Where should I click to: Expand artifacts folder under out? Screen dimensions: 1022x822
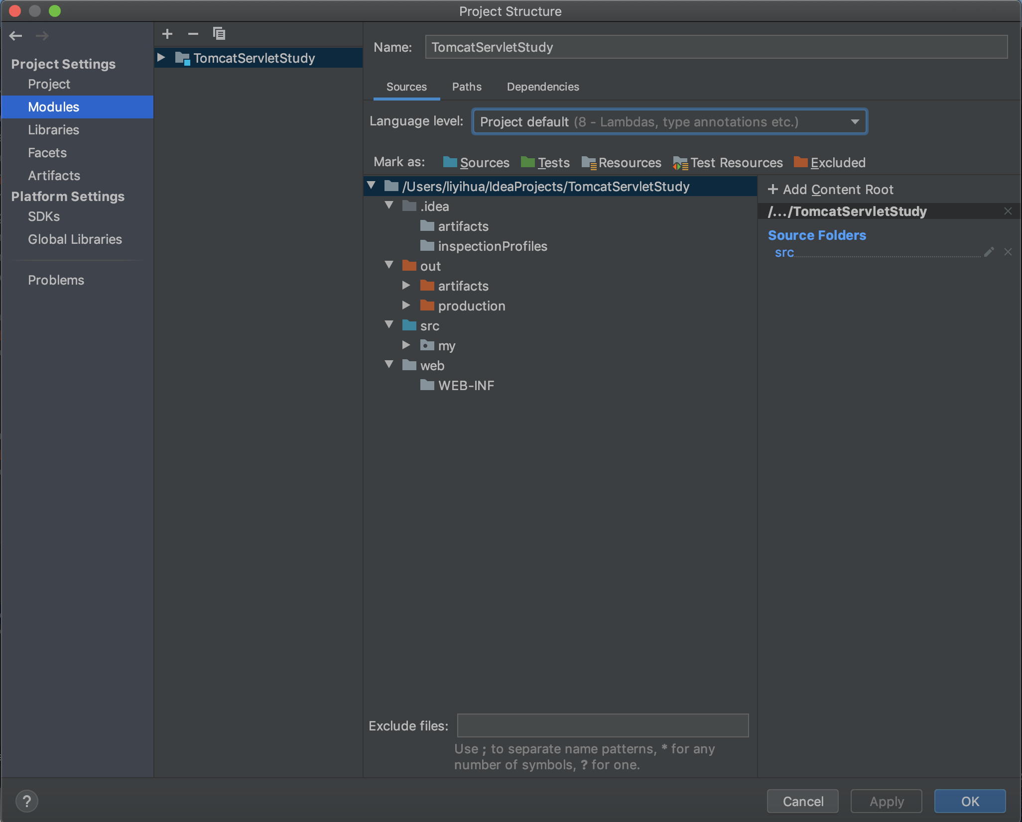pyautogui.click(x=406, y=286)
